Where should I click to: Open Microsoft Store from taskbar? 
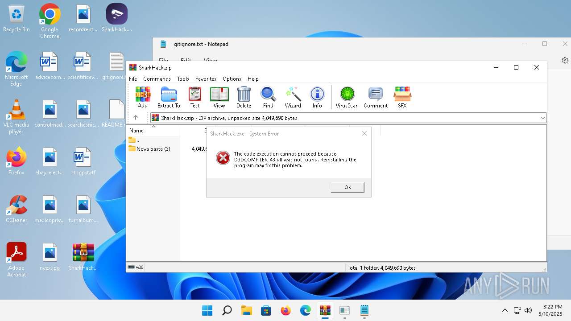(266, 310)
